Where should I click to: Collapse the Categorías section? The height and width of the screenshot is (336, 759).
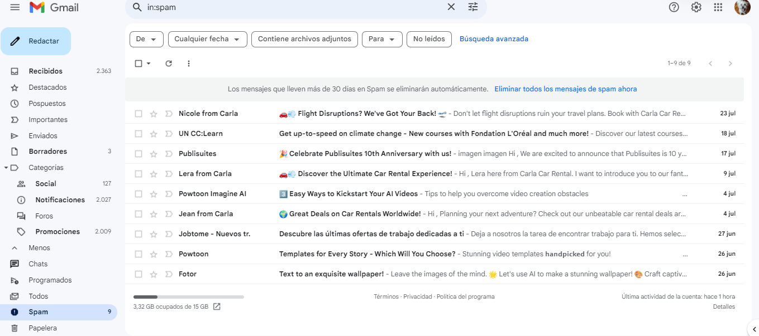(x=6, y=168)
